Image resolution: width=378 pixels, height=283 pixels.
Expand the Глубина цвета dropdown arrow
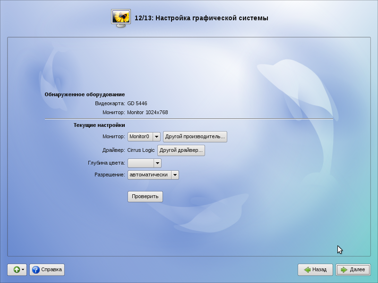(157, 163)
